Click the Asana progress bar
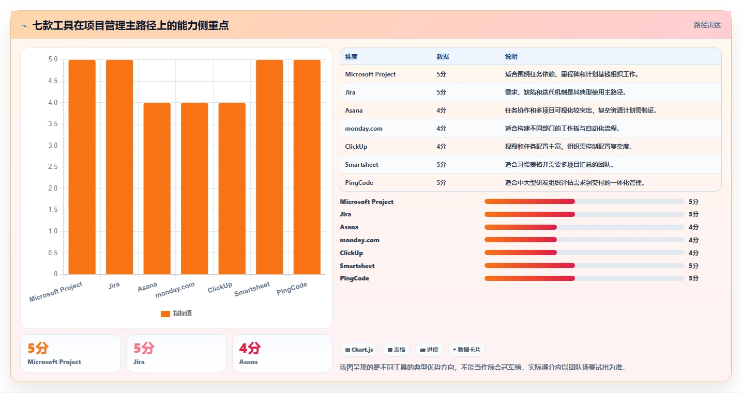This screenshot has height=393, width=742. [584, 227]
